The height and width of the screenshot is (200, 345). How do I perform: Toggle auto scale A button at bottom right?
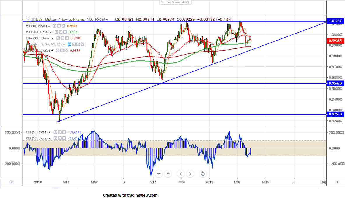[337, 182]
